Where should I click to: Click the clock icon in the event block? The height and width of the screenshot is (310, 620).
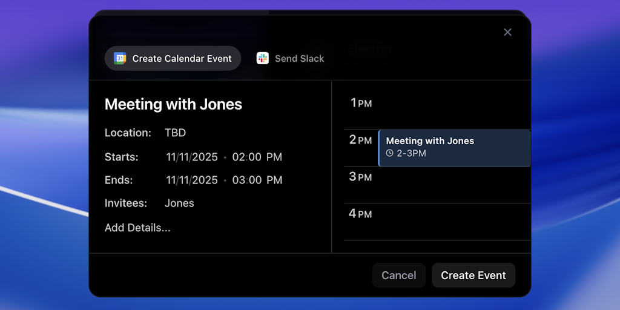click(390, 153)
